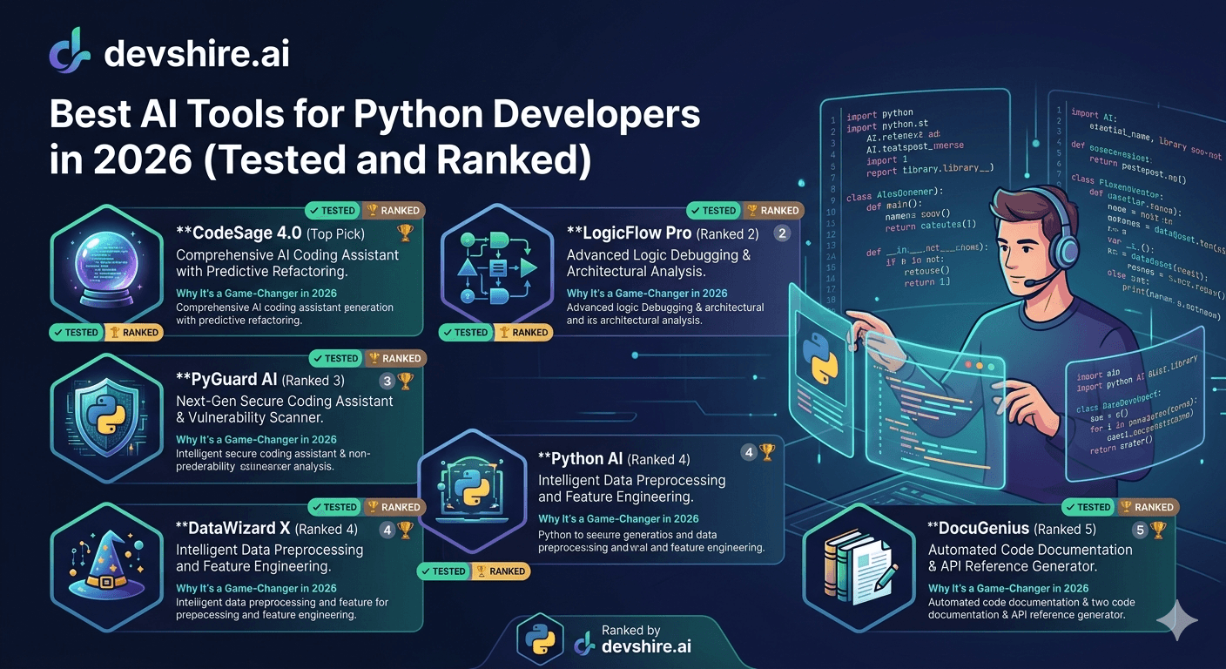This screenshot has height=669, width=1226.
Task: Click the devshire.ai logo icon in header
Action: tap(71, 50)
